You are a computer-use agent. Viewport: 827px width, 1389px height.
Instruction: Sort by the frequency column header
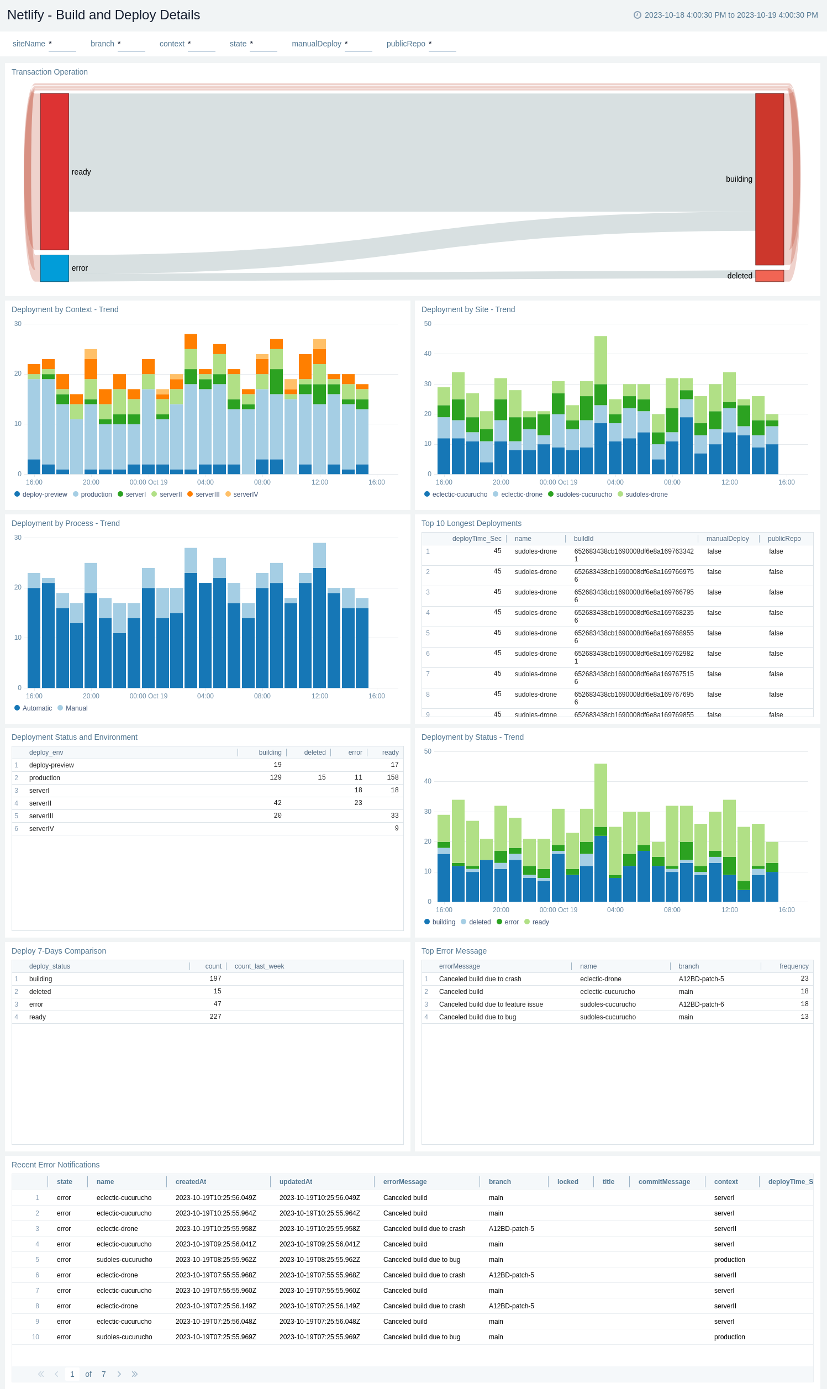pos(793,966)
